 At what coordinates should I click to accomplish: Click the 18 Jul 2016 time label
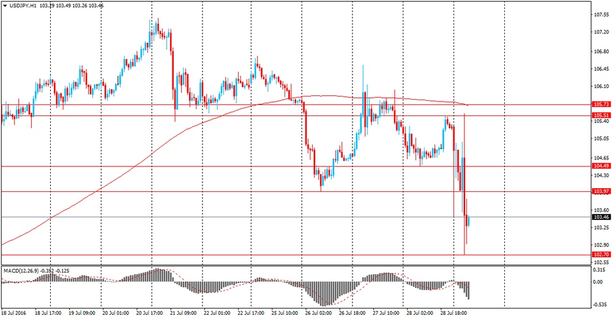[13, 313]
